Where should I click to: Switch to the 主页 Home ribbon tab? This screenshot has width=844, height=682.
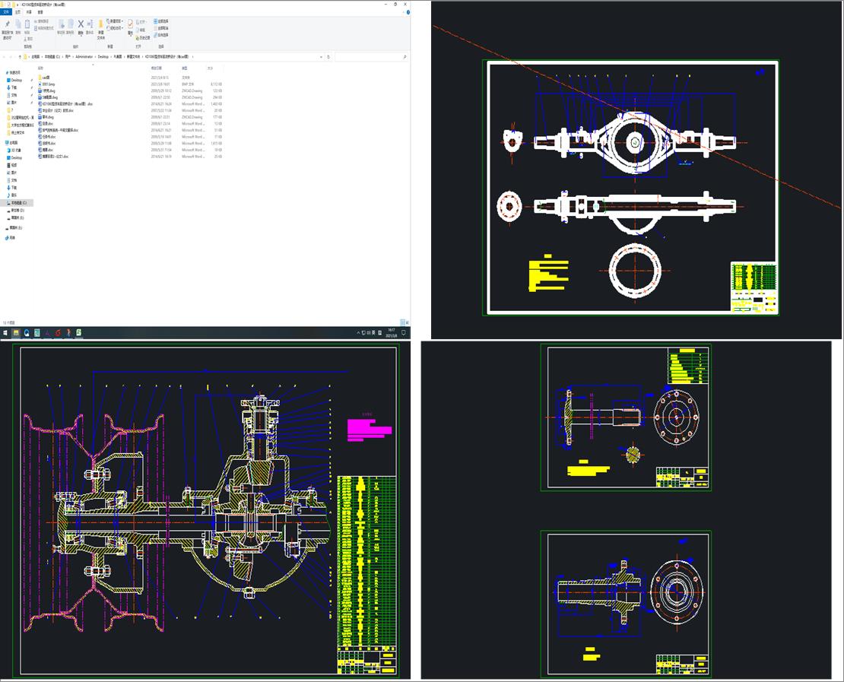tap(17, 12)
